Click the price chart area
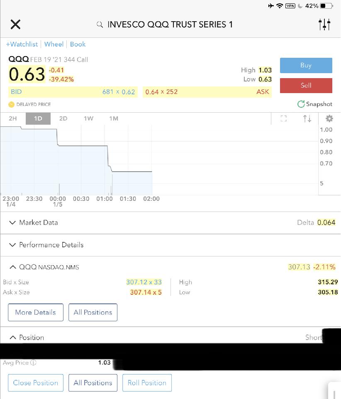341x399 pixels. (x=159, y=160)
